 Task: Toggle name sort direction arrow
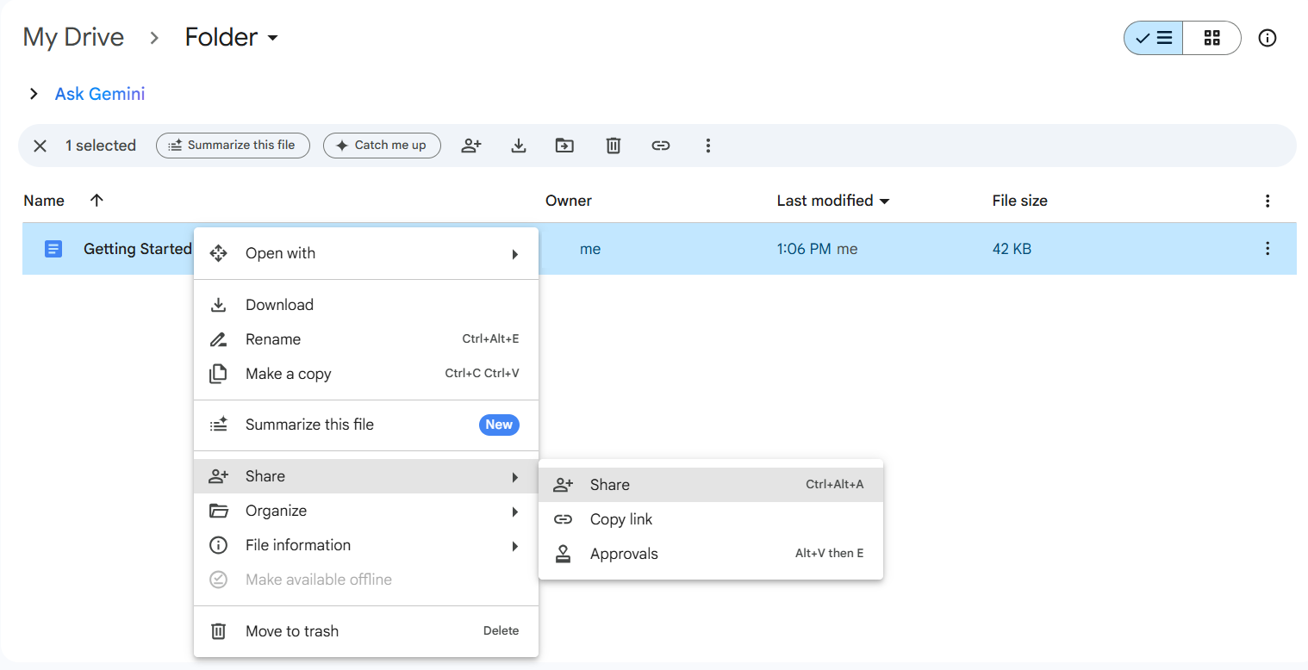[97, 200]
